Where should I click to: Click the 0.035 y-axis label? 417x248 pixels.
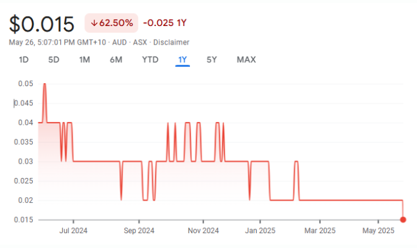pyautogui.click(x=24, y=142)
